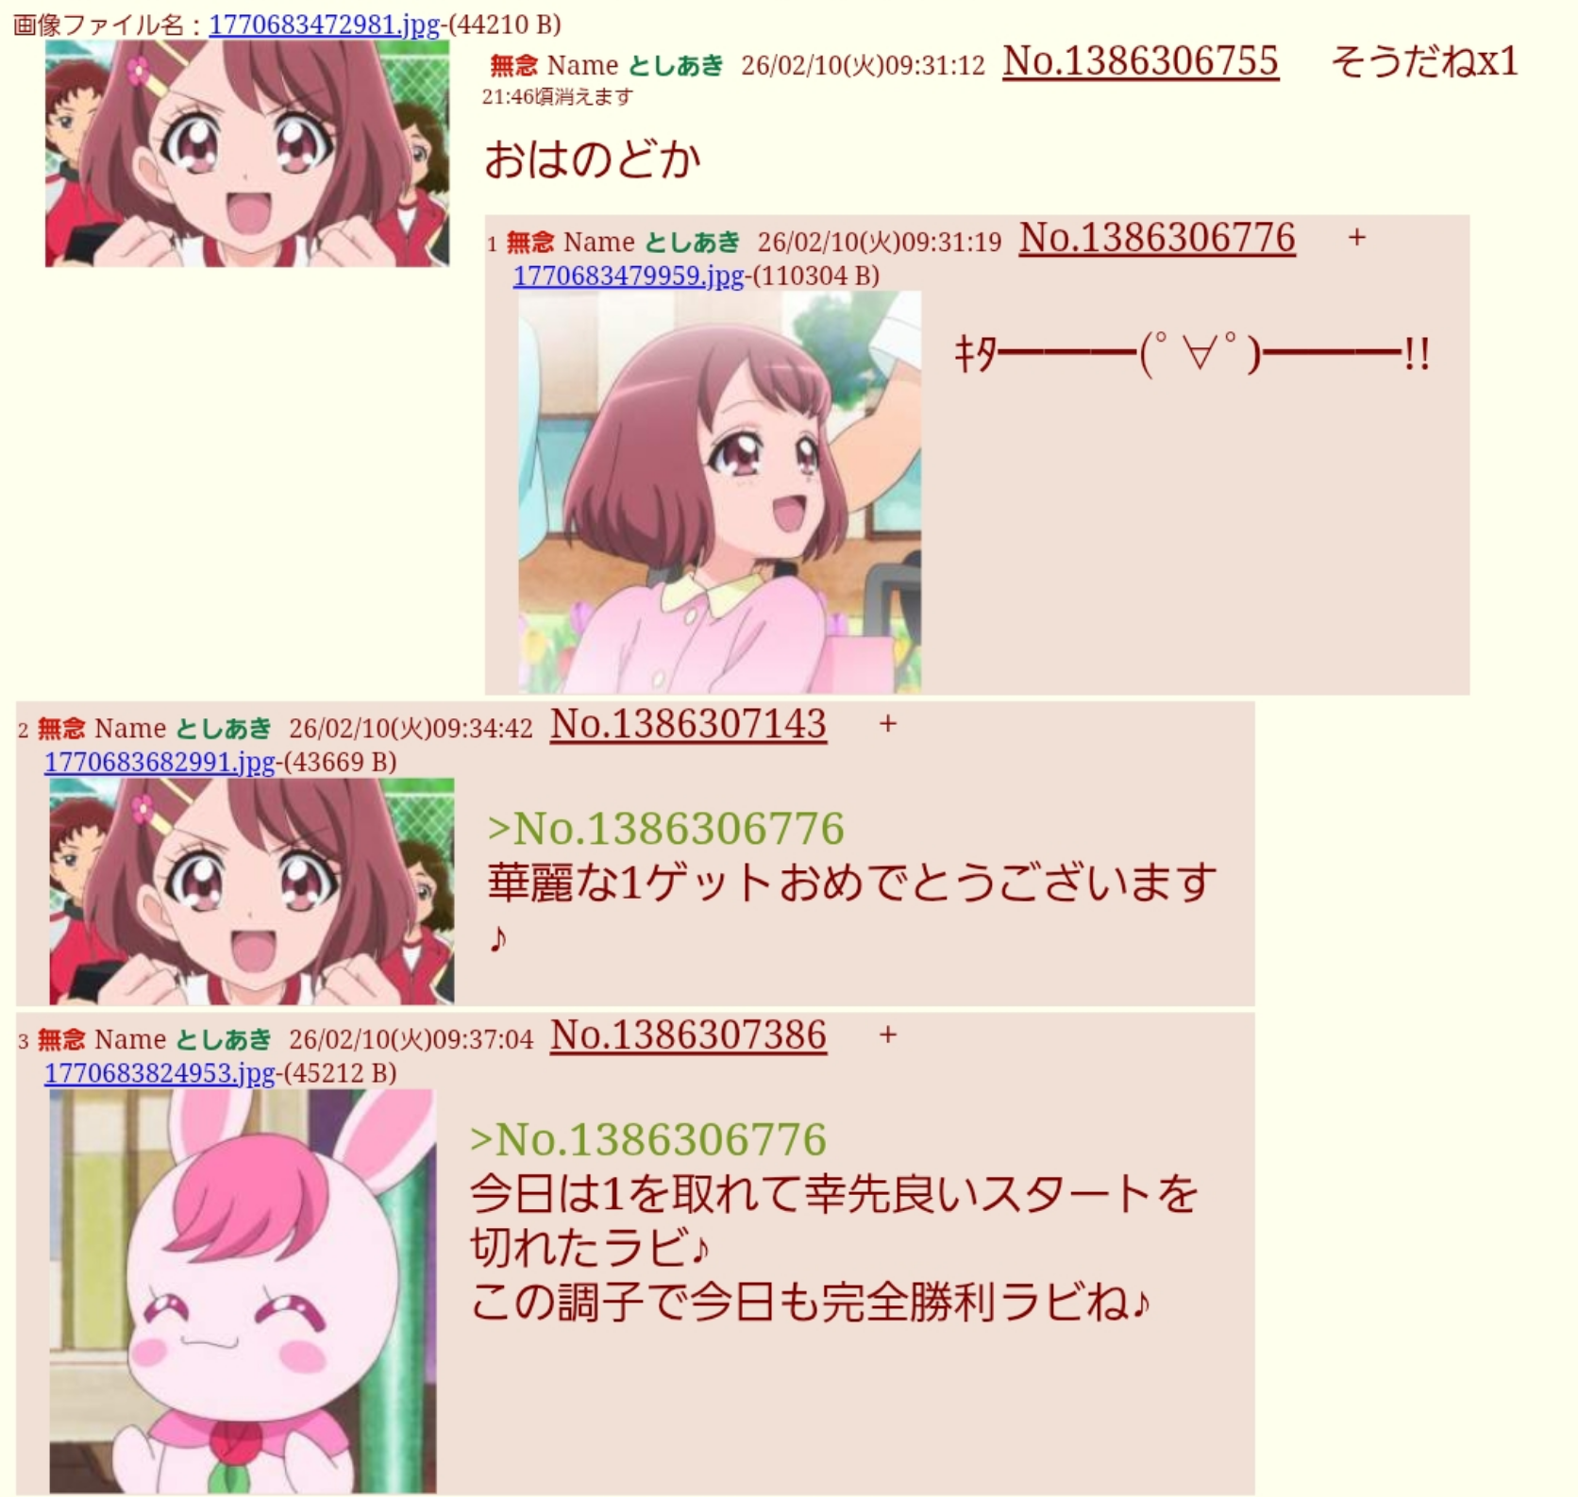Click としあき name on opening post
The height and width of the screenshot is (1497, 1578).
coord(676,65)
